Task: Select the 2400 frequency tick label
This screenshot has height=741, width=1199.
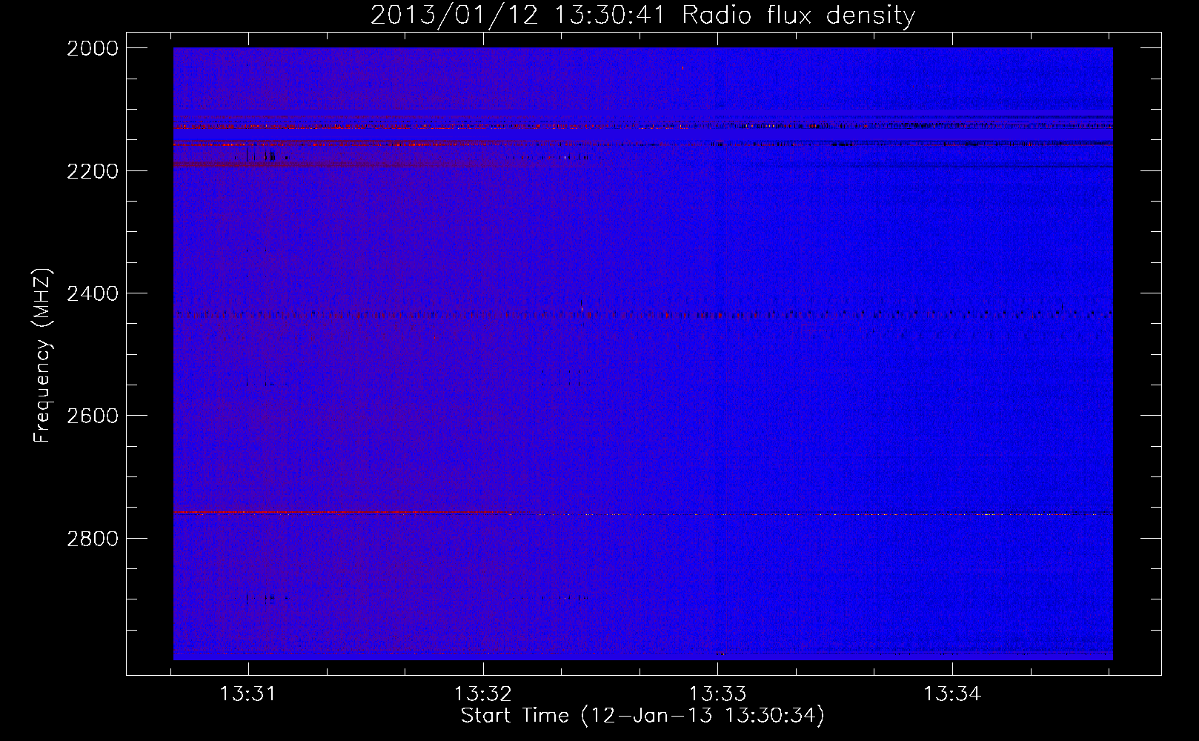Action: [93, 293]
